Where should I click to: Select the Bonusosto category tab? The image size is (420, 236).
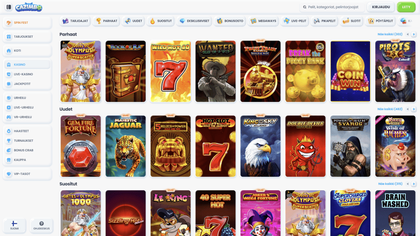tap(230, 21)
